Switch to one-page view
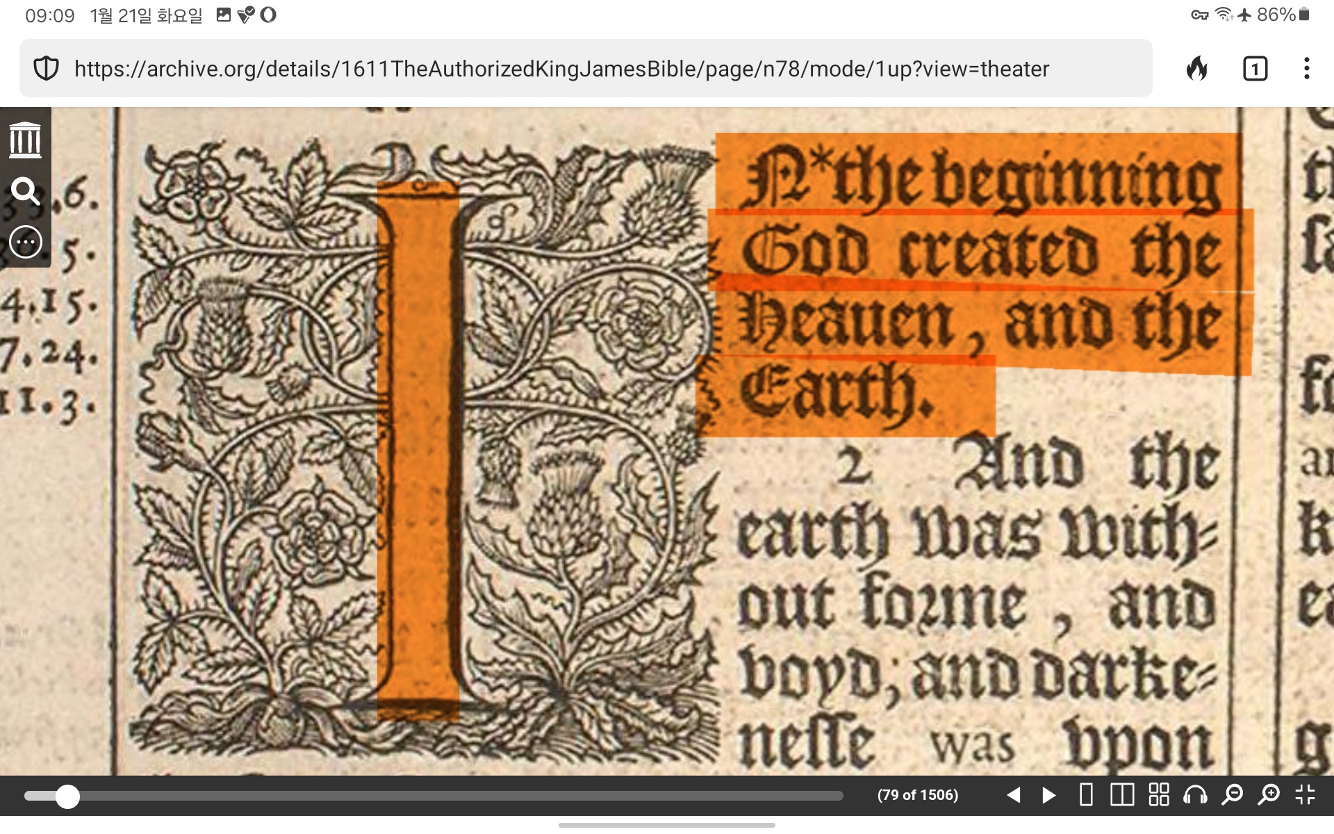 point(1086,794)
